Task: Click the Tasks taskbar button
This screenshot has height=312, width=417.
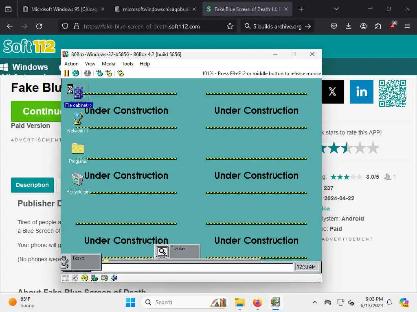Action: pyautogui.click(x=81, y=262)
